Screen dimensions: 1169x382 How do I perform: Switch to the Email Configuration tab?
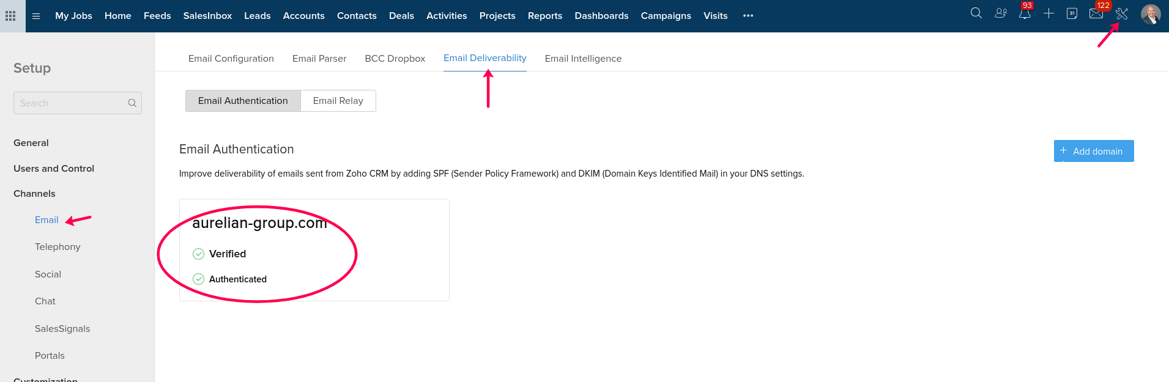pos(231,59)
